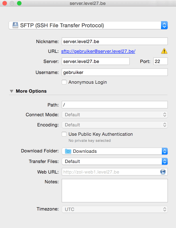Click the yellow warning triangle icon
This screenshot has width=176, height=228.
click(164, 51)
